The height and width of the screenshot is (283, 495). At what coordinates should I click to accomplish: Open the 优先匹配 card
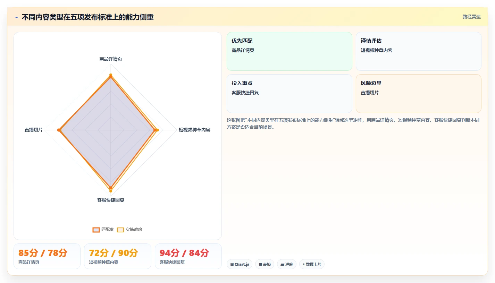tap(290, 51)
